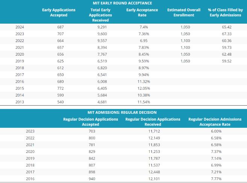Select the 842 regular decision accepted cell

(92, 159)
